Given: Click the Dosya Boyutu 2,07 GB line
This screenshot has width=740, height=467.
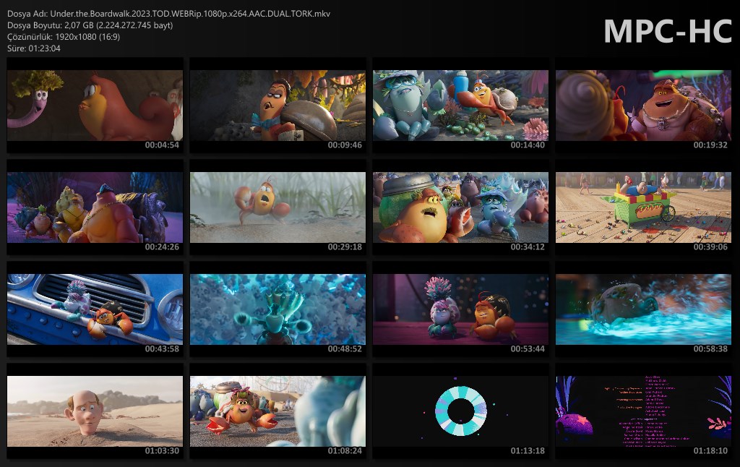Looking at the screenshot, I should point(90,25).
